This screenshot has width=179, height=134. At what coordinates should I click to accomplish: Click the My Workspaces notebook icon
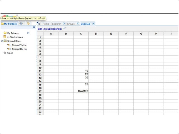5,37
